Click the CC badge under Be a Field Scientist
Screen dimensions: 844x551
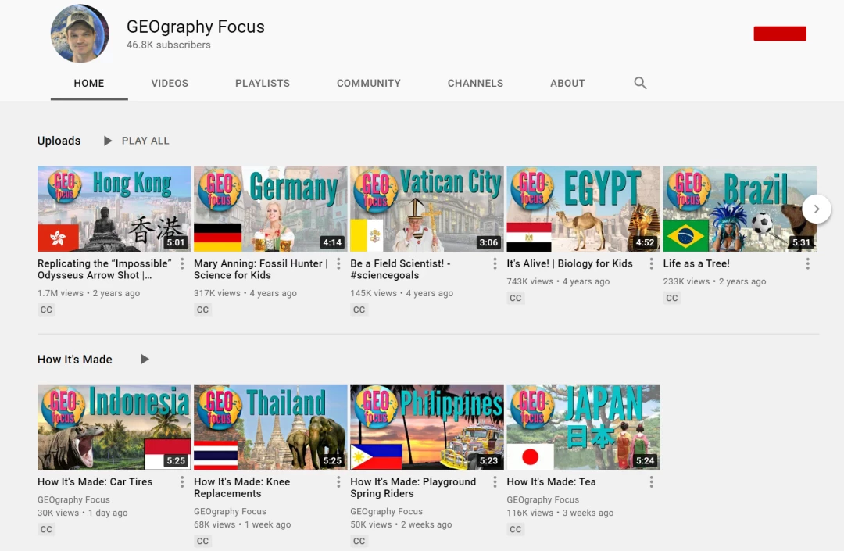point(359,309)
